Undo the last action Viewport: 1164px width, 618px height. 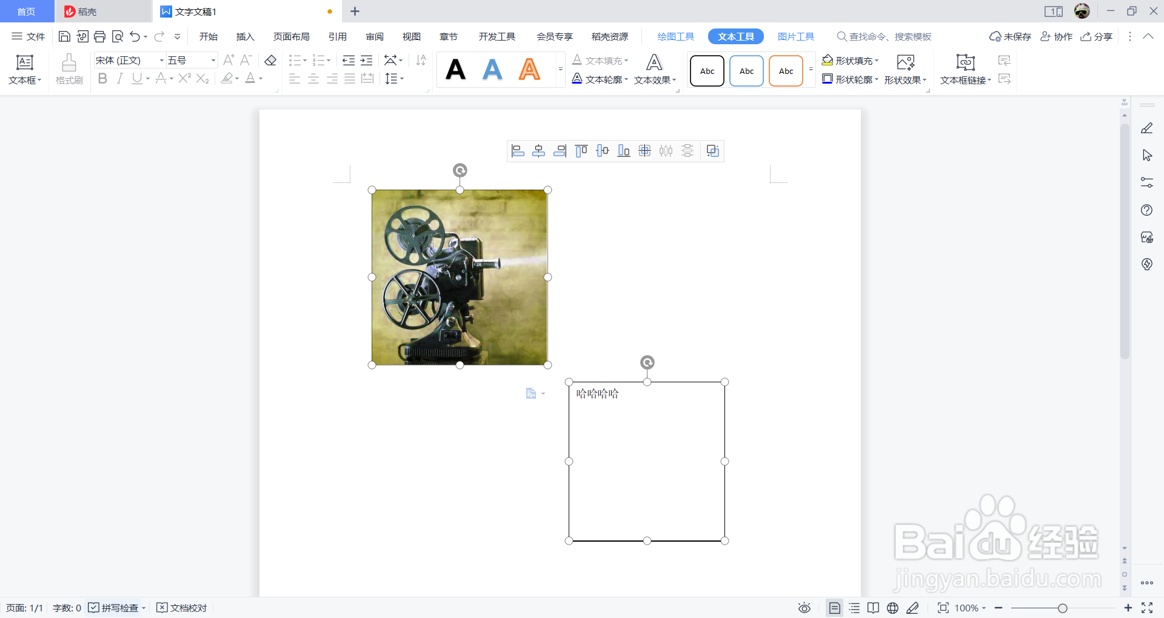pos(135,37)
